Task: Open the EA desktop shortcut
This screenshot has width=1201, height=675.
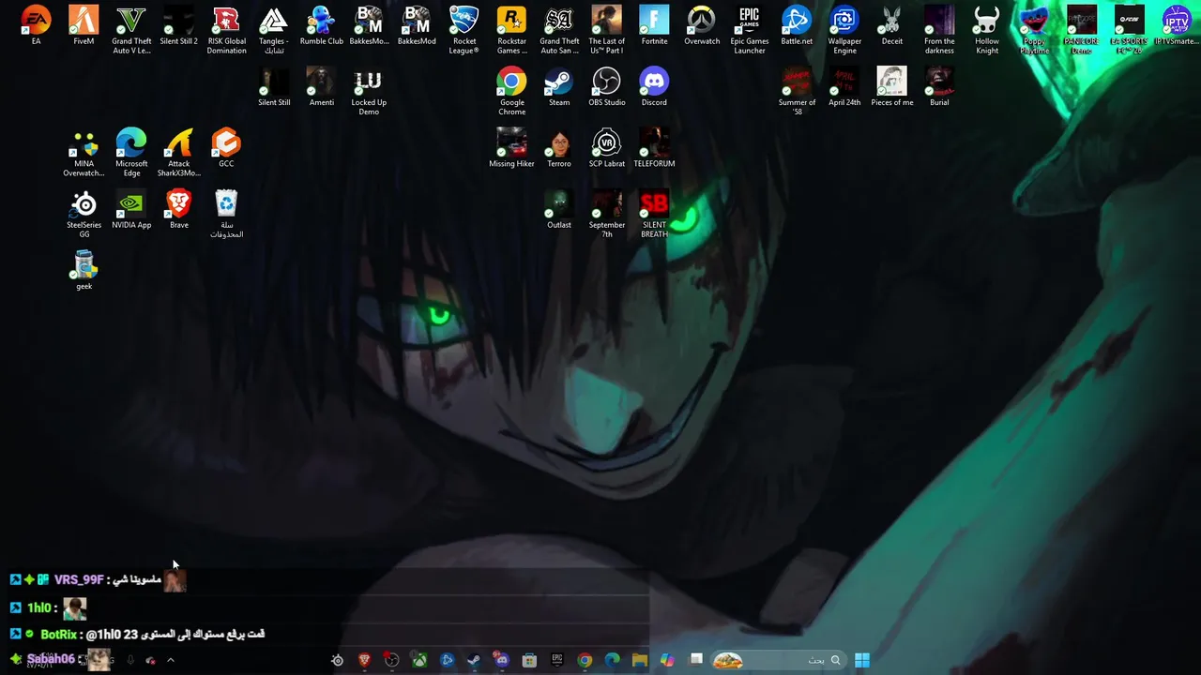Action: pyautogui.click(x=36, y=26)
